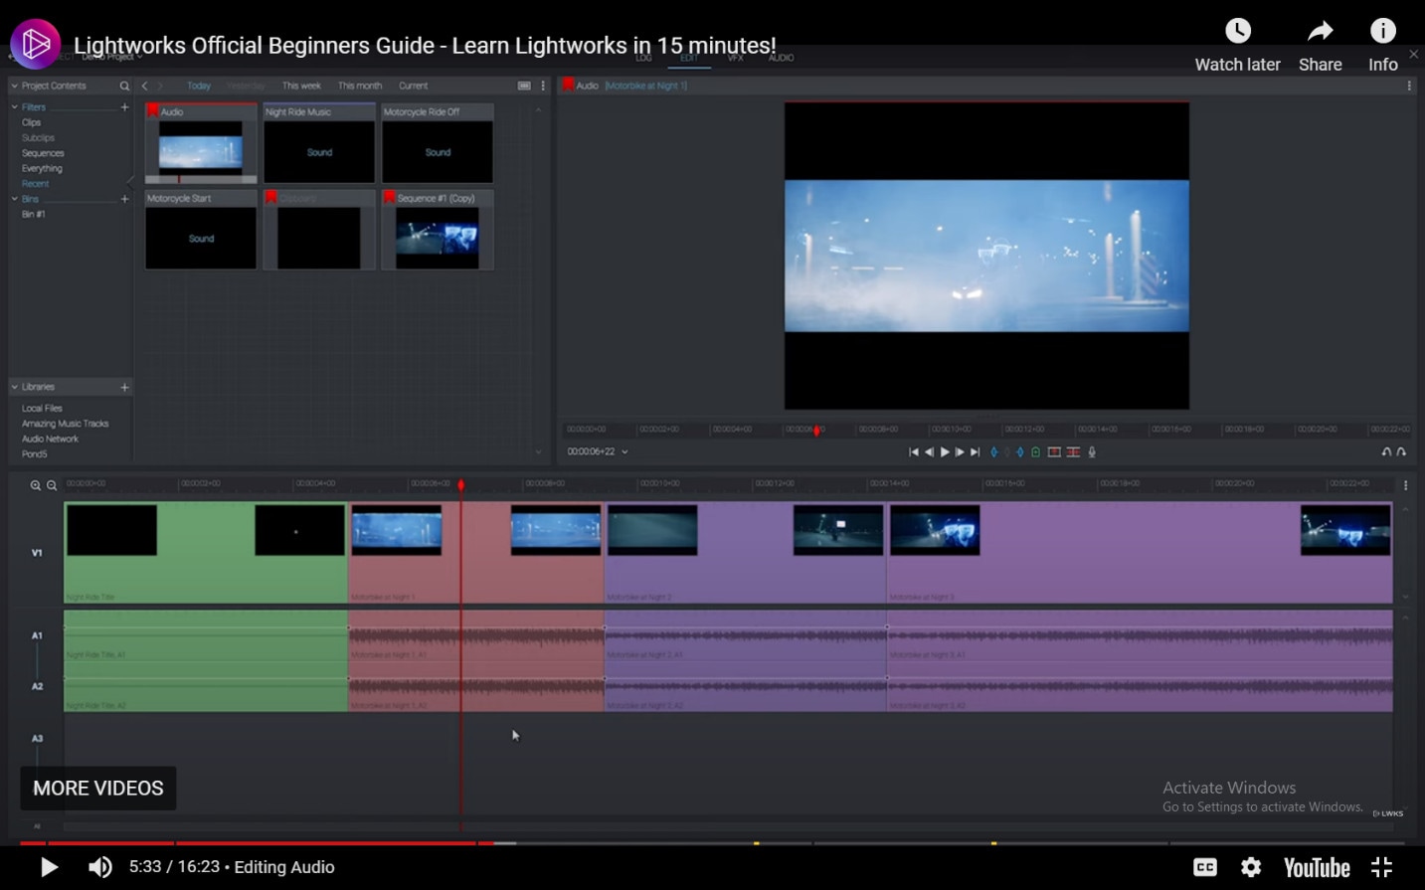This screenshot has width=1425, height=890.
Task: Click the remove section icon in viewer
Action: point(1054,452)
